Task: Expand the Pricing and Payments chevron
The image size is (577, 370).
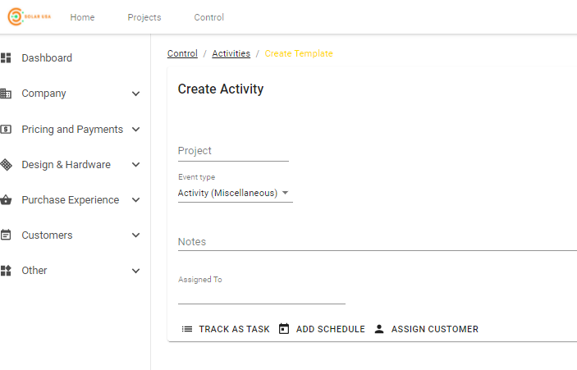Action: pos(135,129)
